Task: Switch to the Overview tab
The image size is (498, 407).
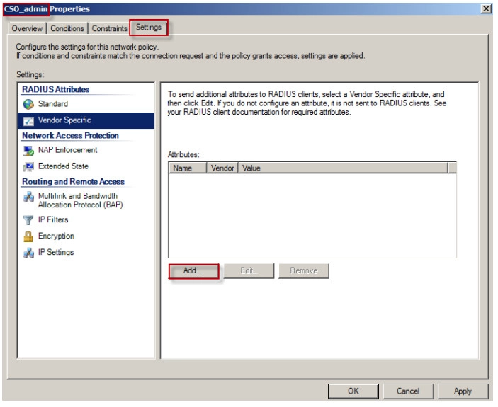Action: (28, 28)
